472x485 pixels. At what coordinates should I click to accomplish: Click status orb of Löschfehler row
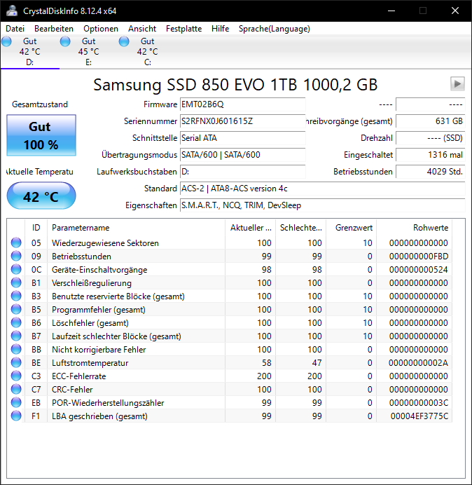pos(16,322)
